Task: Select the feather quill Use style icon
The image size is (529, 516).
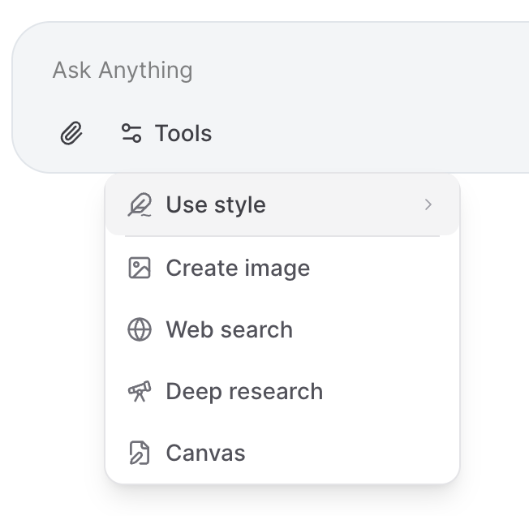Action: tap(140, 204)
